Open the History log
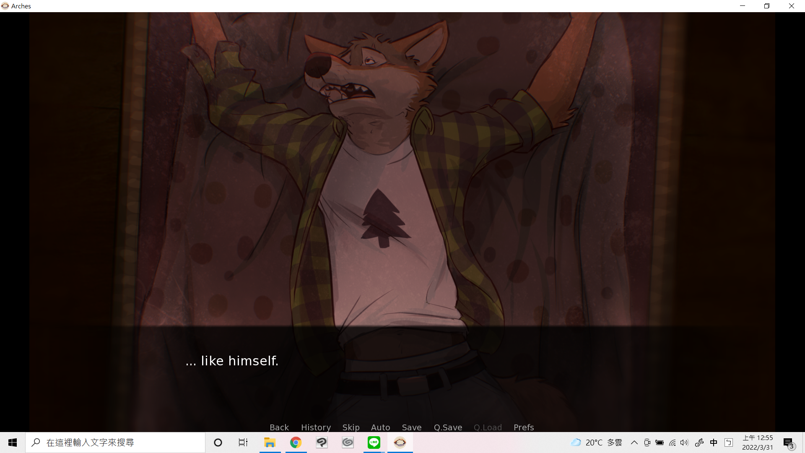 tap(316, 427)
